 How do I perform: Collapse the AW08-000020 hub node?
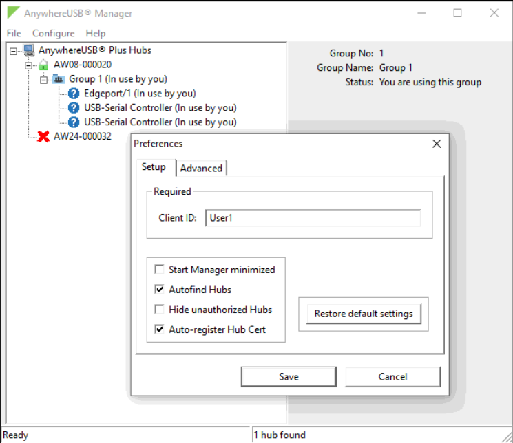coord(28,66)
